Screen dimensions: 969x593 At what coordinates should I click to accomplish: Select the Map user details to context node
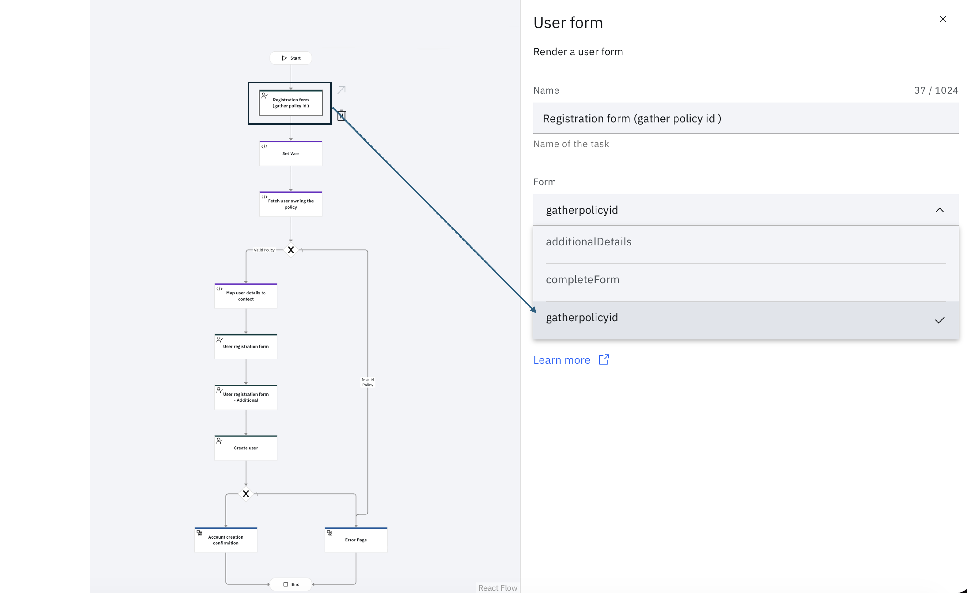246,296
